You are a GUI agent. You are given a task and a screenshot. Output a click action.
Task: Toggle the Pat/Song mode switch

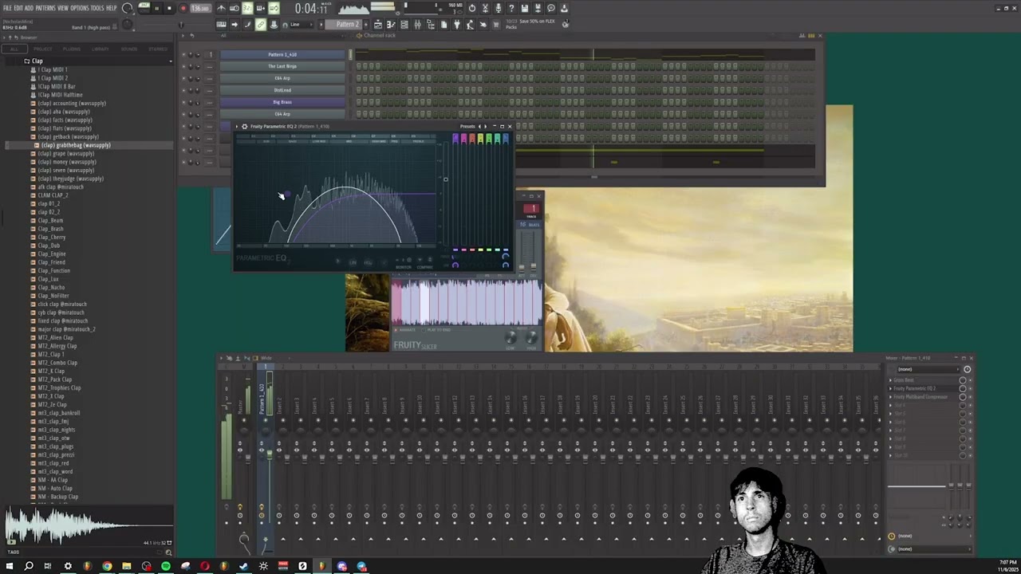[144, 8]
